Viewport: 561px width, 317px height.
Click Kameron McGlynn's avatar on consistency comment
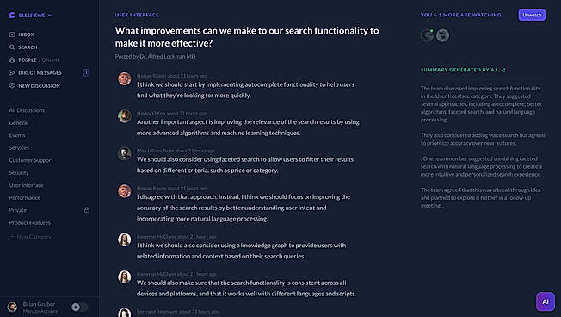click(125, 277)
